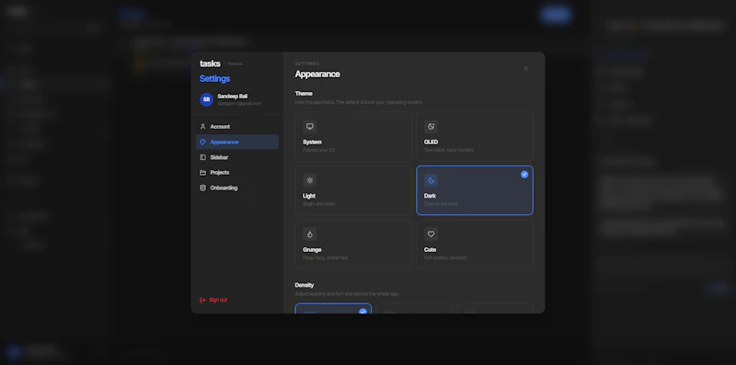
Task: Choose the Cute theme heart icon
Action: [x=431, y=234]
